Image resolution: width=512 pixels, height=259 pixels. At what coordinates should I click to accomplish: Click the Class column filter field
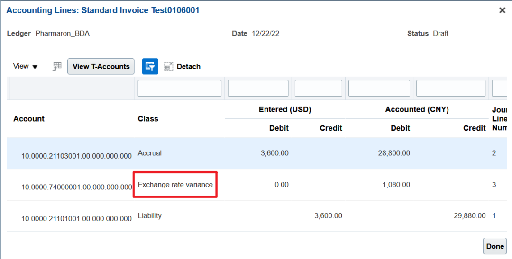tap(180, 89)
